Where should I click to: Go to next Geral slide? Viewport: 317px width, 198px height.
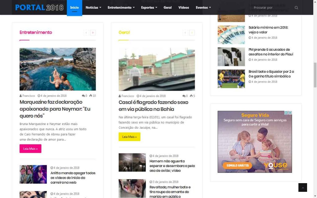click(x=192, y=32)
